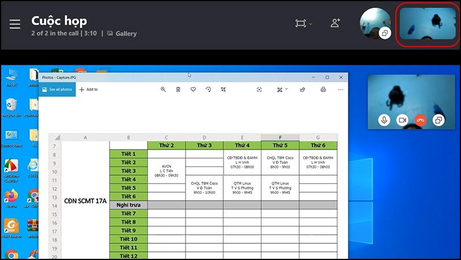Click the 'Thứ 3' column header
461x260 pixels.
click(205, 146)
